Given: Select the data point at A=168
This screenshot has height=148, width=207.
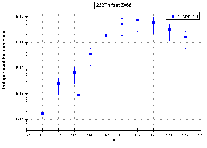Looking at the screenshot, I should (x=122, y=24).
